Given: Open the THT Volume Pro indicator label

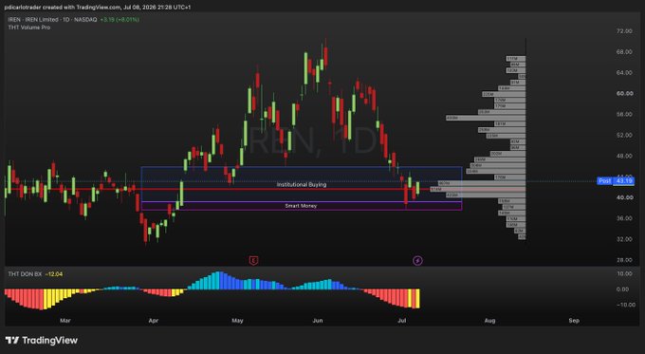Looking at the screenshot, I should coord(29,28).
